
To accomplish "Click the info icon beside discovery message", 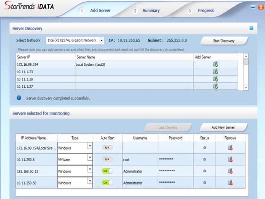I will click(19, 98).
